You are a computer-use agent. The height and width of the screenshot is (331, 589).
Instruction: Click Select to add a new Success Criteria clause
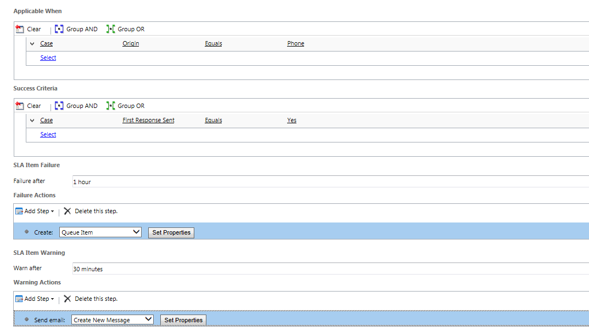pos(48,134)
